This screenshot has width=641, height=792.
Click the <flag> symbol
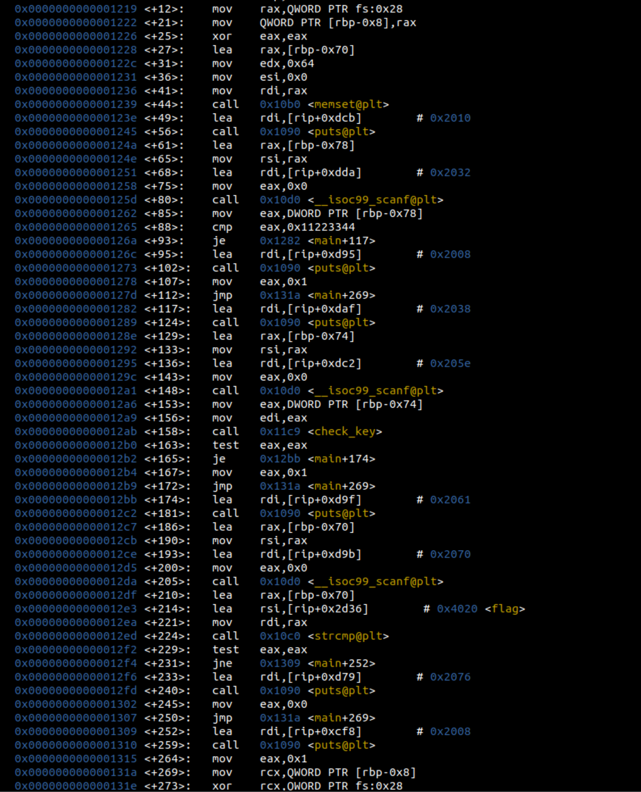505,608
